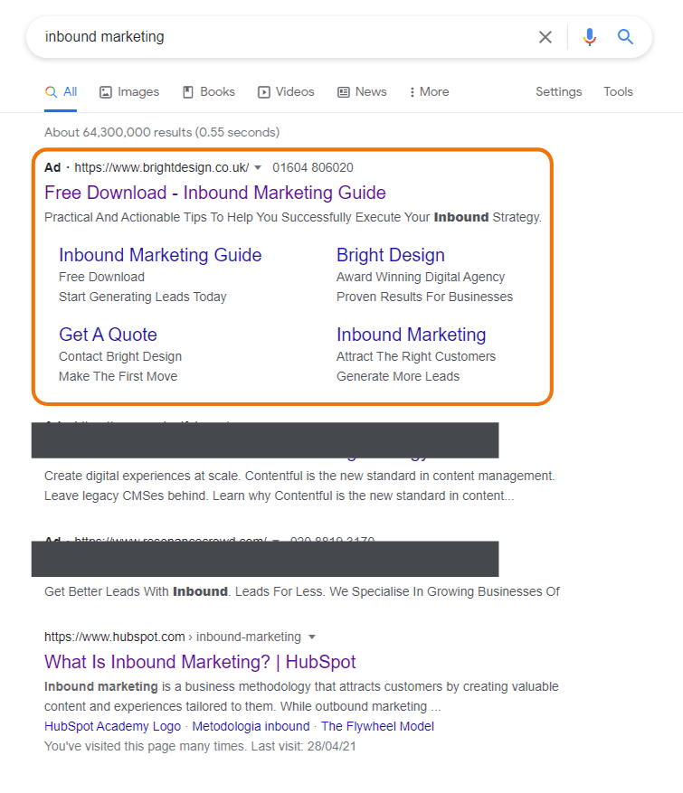
Task: Open the 'Inbound Marketing' sitelink under the ad
Action: (412, 335)
